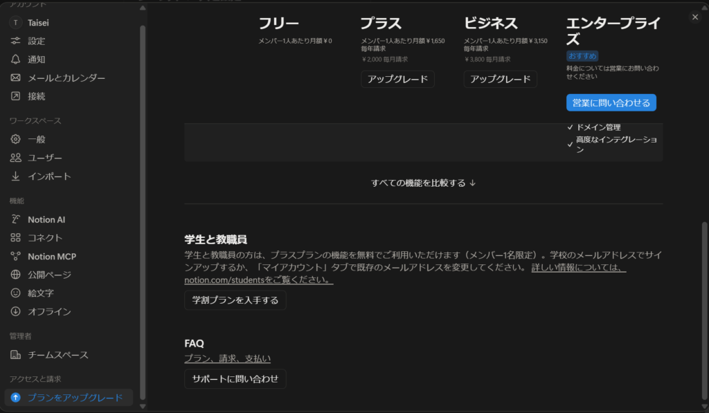Close the settings dialog with X
The image size is (709, 413).
[695, 17]
